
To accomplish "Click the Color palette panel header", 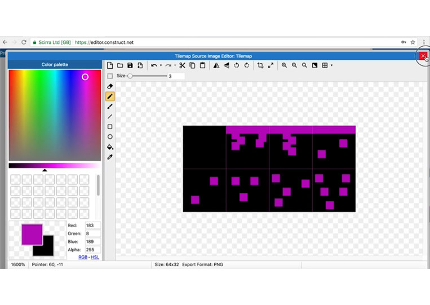I will tap(55, 64).
